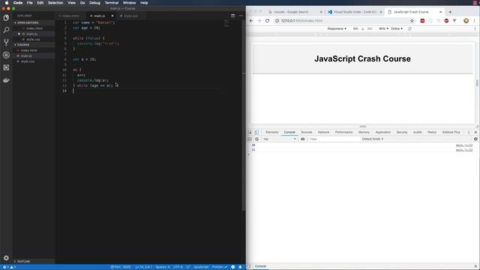Open the Responsive device dropdown

coord(337,28)
